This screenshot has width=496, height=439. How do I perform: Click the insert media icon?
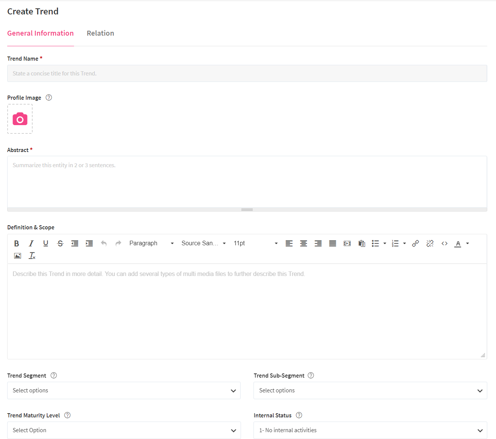(x=347, y=243)
